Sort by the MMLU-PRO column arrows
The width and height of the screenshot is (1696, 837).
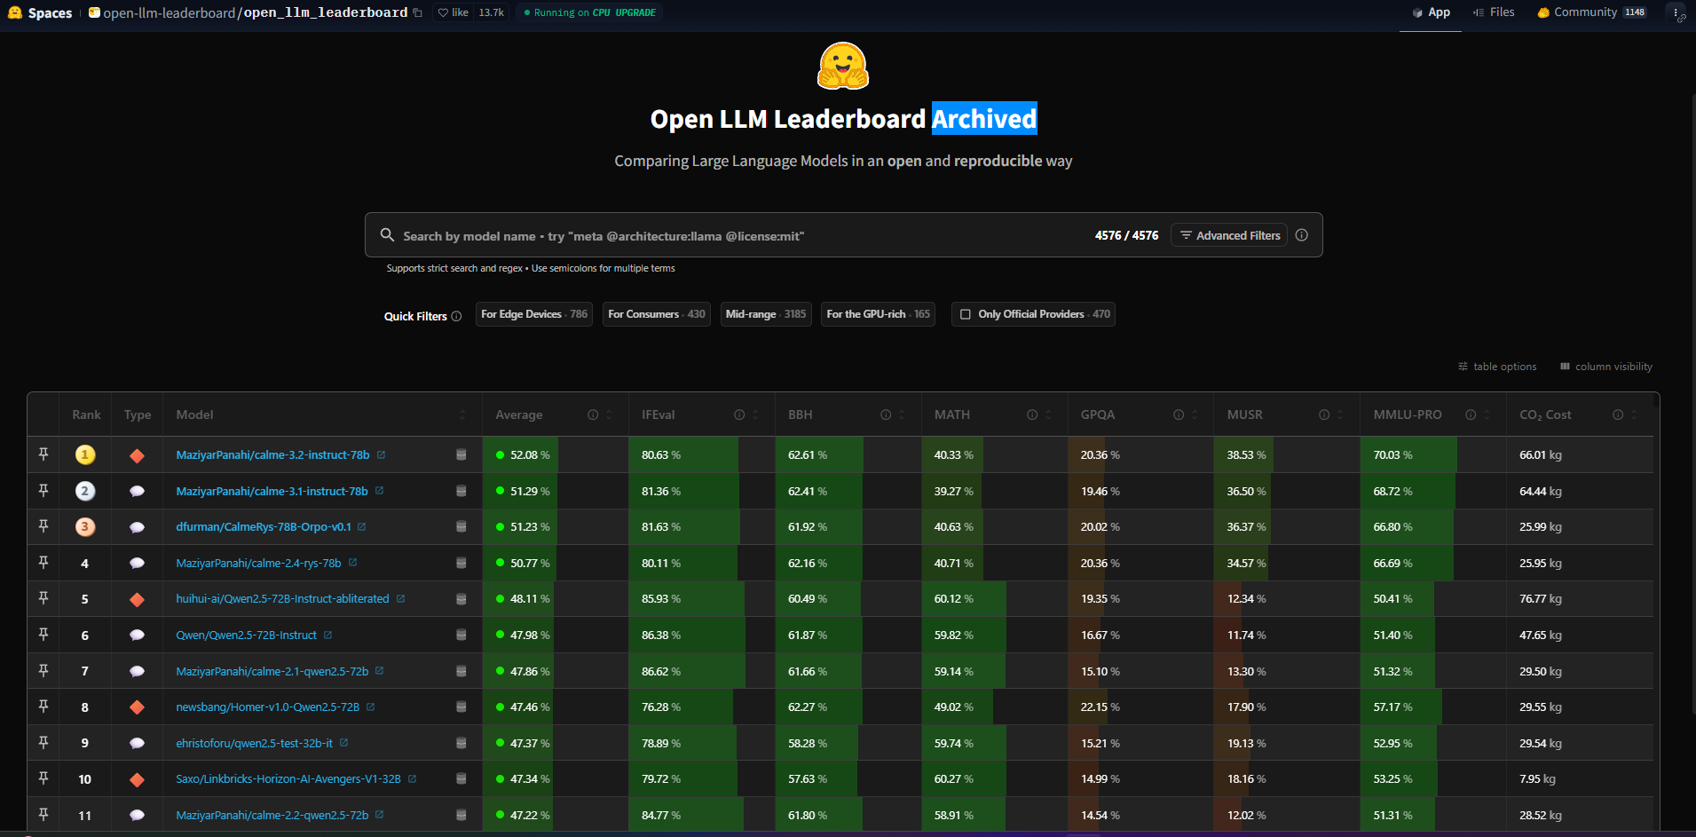tap(1487, 415)
